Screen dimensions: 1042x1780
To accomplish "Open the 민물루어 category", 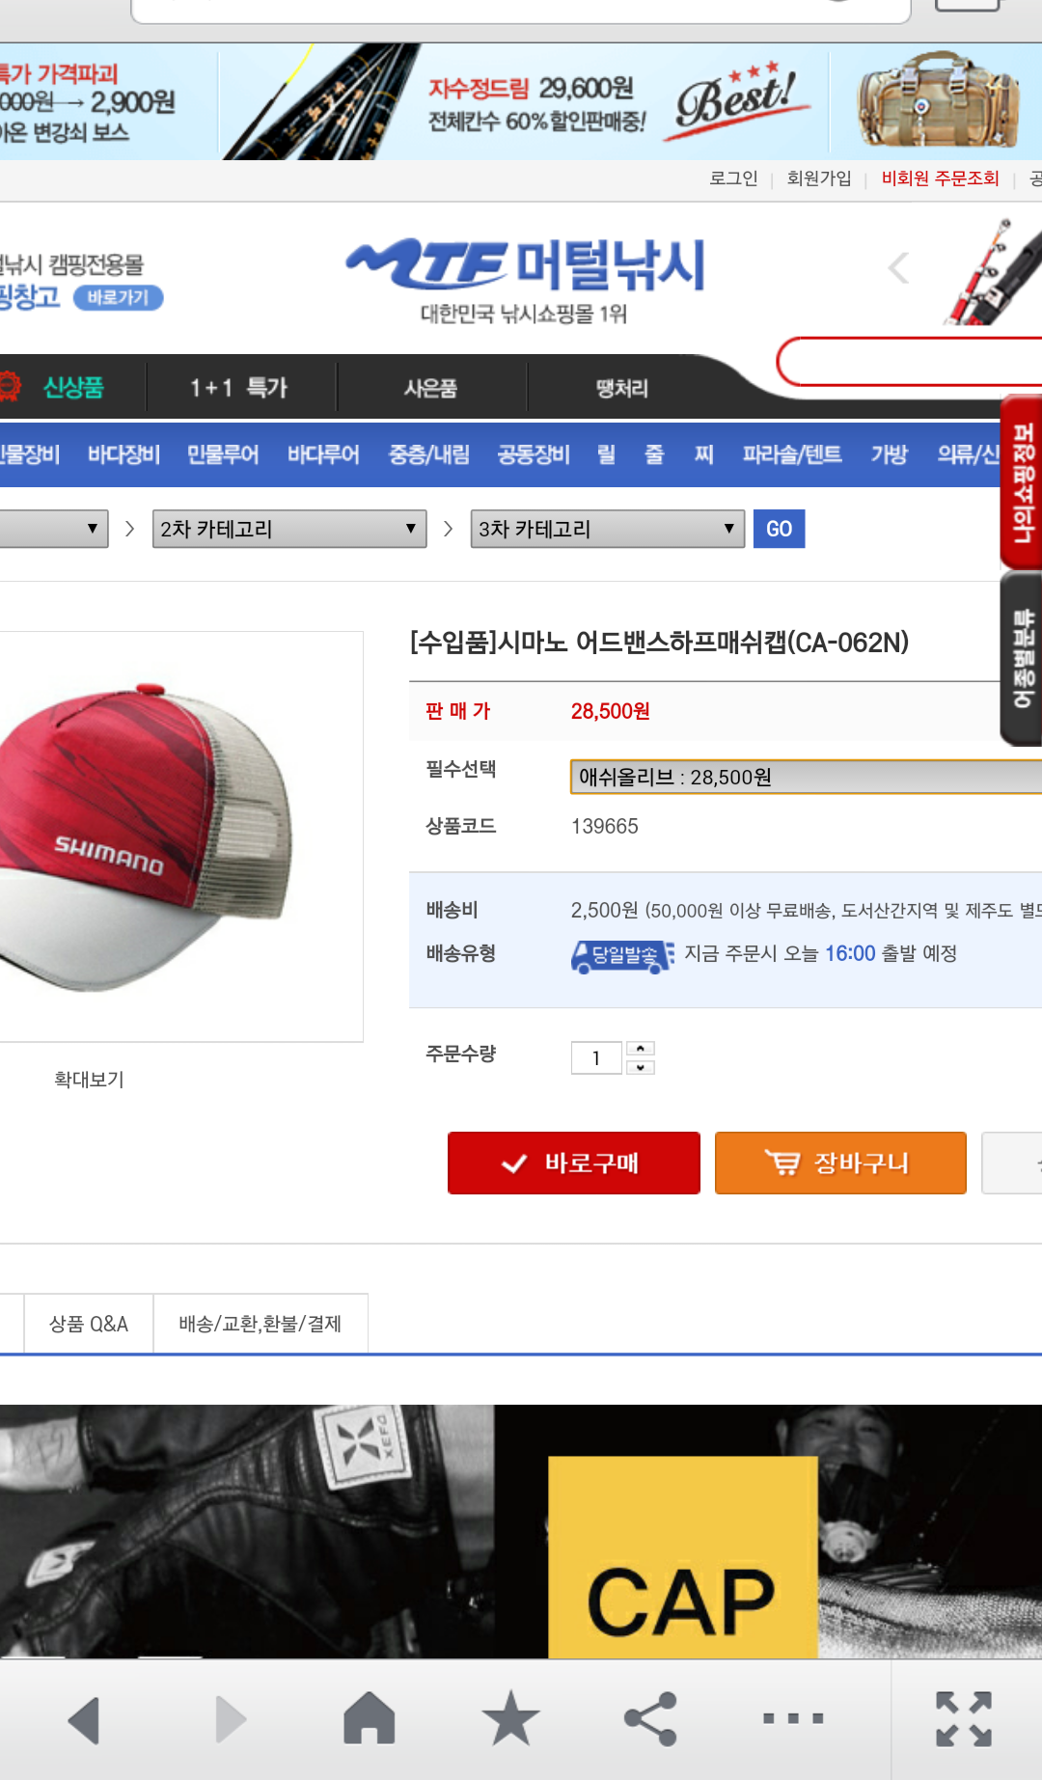I will pos(223,454).
